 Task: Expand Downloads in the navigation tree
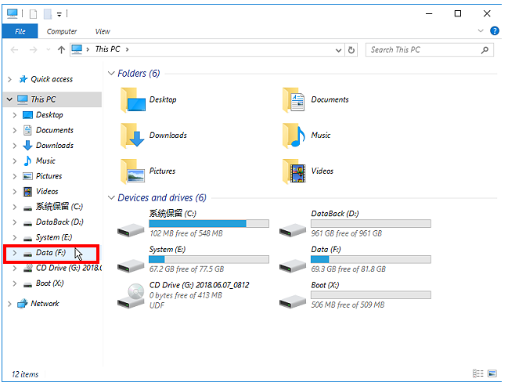coord(15,146)
